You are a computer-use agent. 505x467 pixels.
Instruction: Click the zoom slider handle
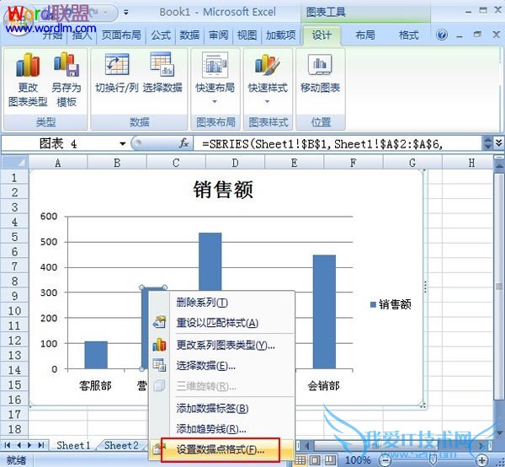click(x=433, y=460)
